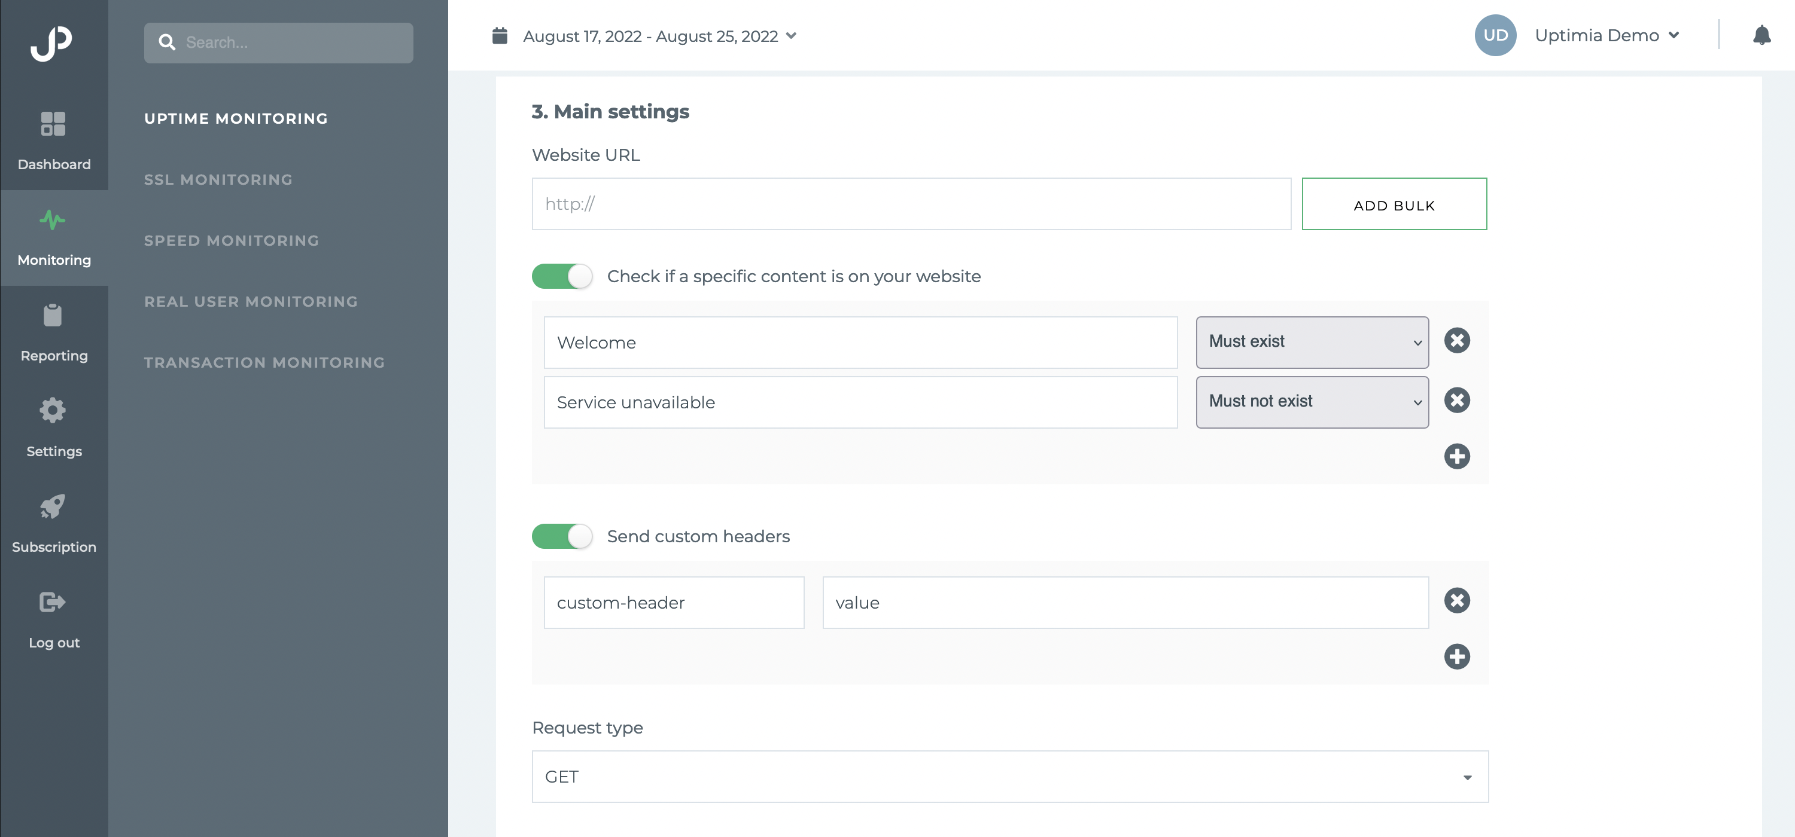Open the Dashboard grid icon
The image size is (1795, 837).
pos(53,124)
